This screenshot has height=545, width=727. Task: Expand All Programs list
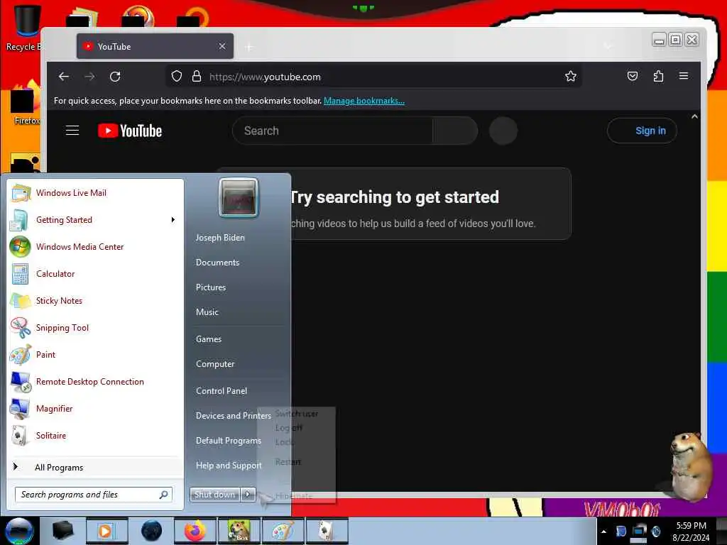tap(59, 468)
